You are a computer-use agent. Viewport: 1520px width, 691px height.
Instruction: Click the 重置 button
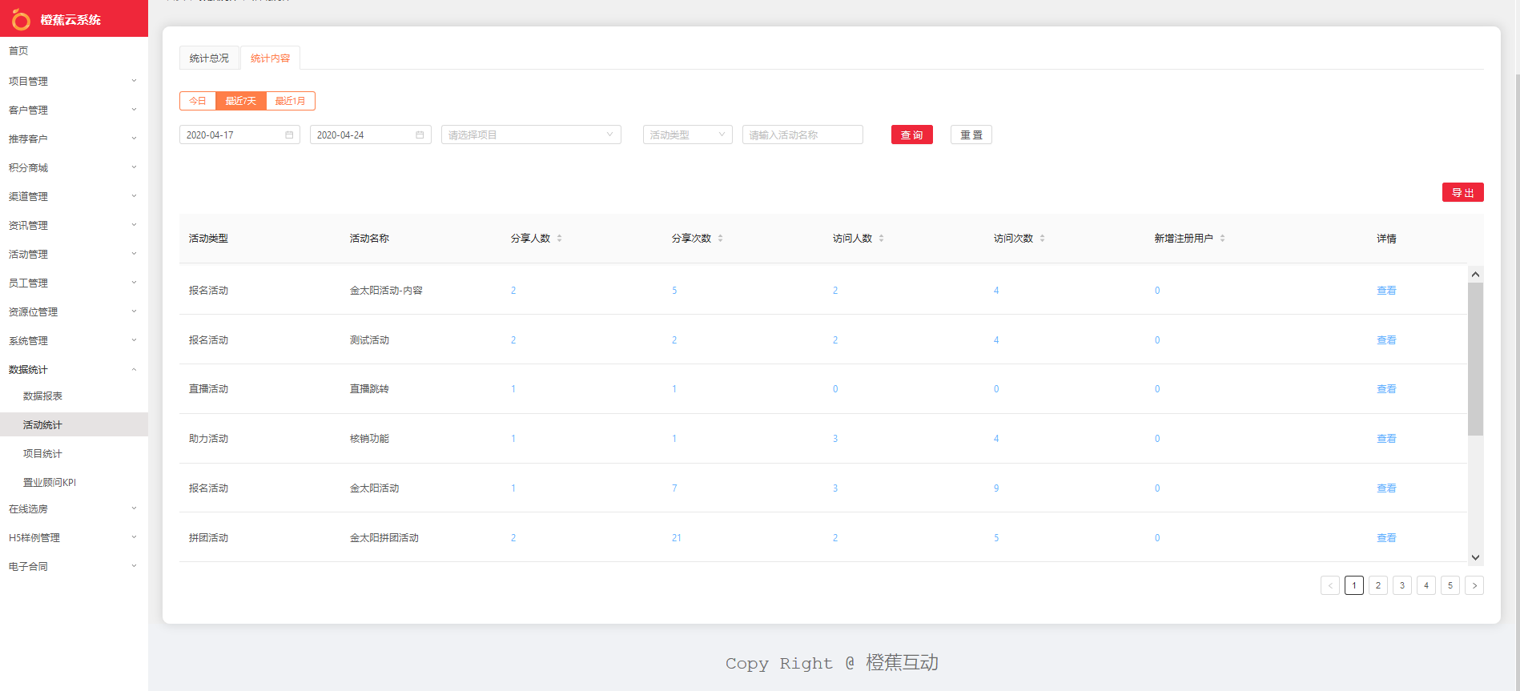(x=971, y=135)
